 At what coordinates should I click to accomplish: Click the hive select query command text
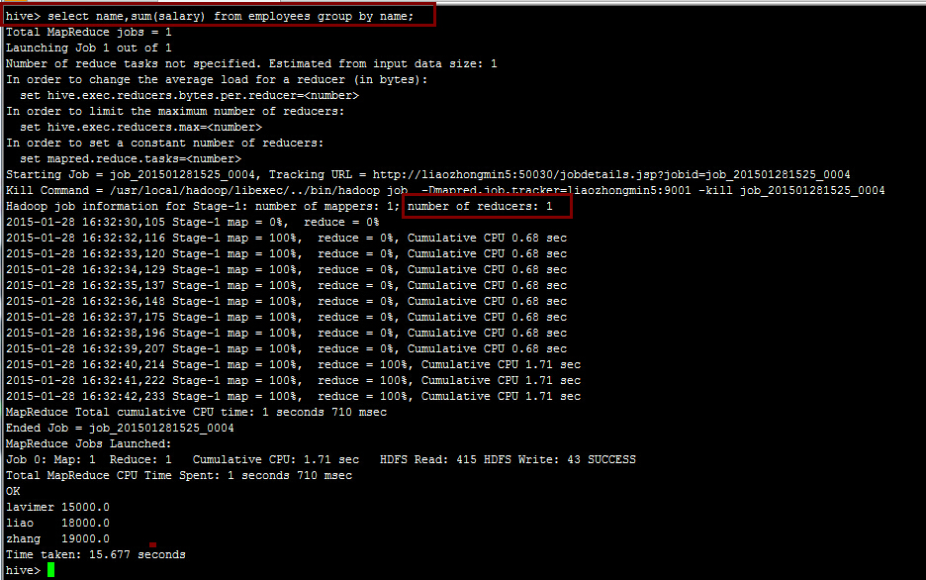231,16
